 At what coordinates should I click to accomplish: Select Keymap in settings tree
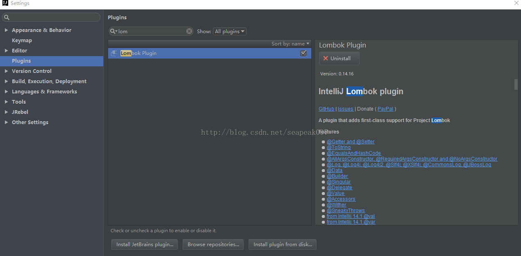coord(22,41)
